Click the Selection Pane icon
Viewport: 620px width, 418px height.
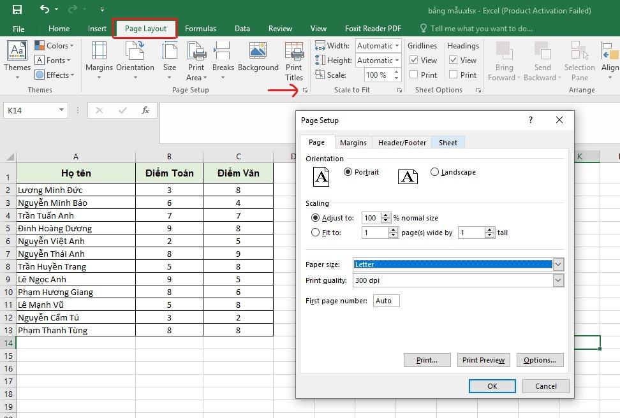pos(579,61)
